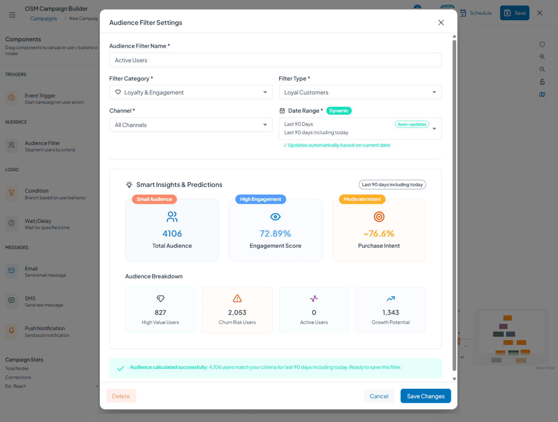The image size is (558, 422).
Task: Click the React Flow minimap thumbnail
Action: pos(511,337)
